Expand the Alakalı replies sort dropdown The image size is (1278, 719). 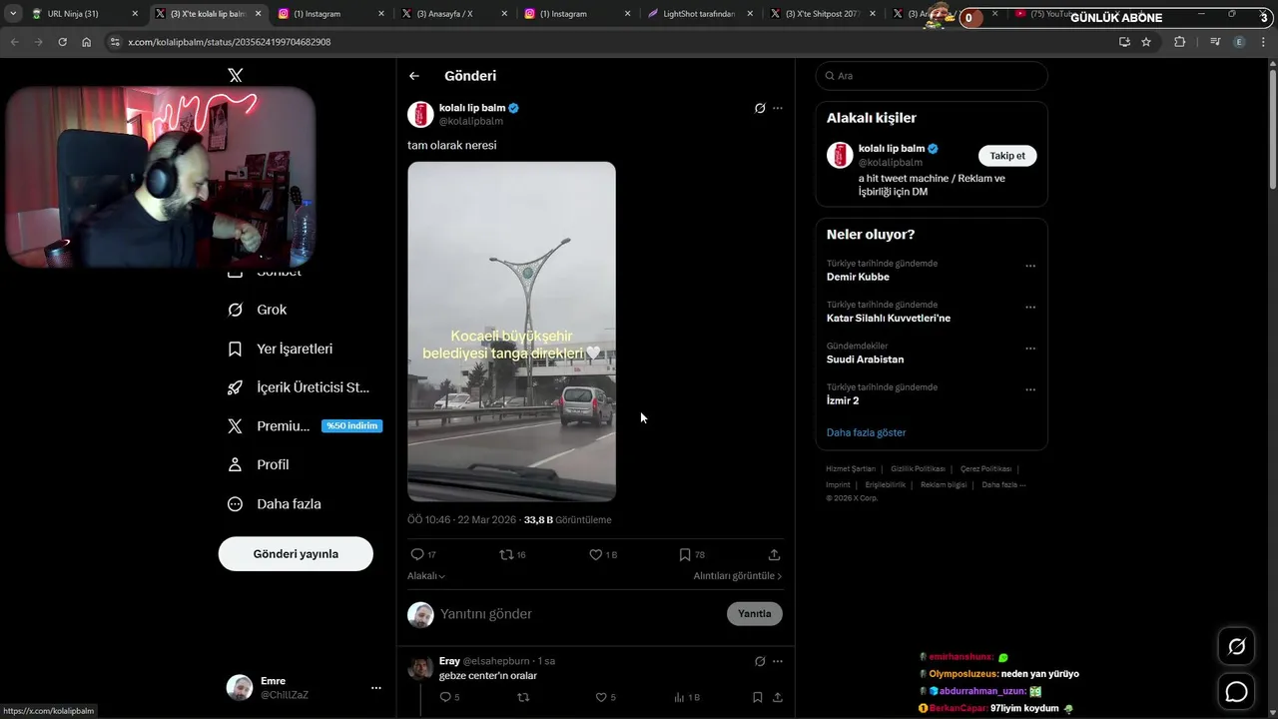(426, 576)
